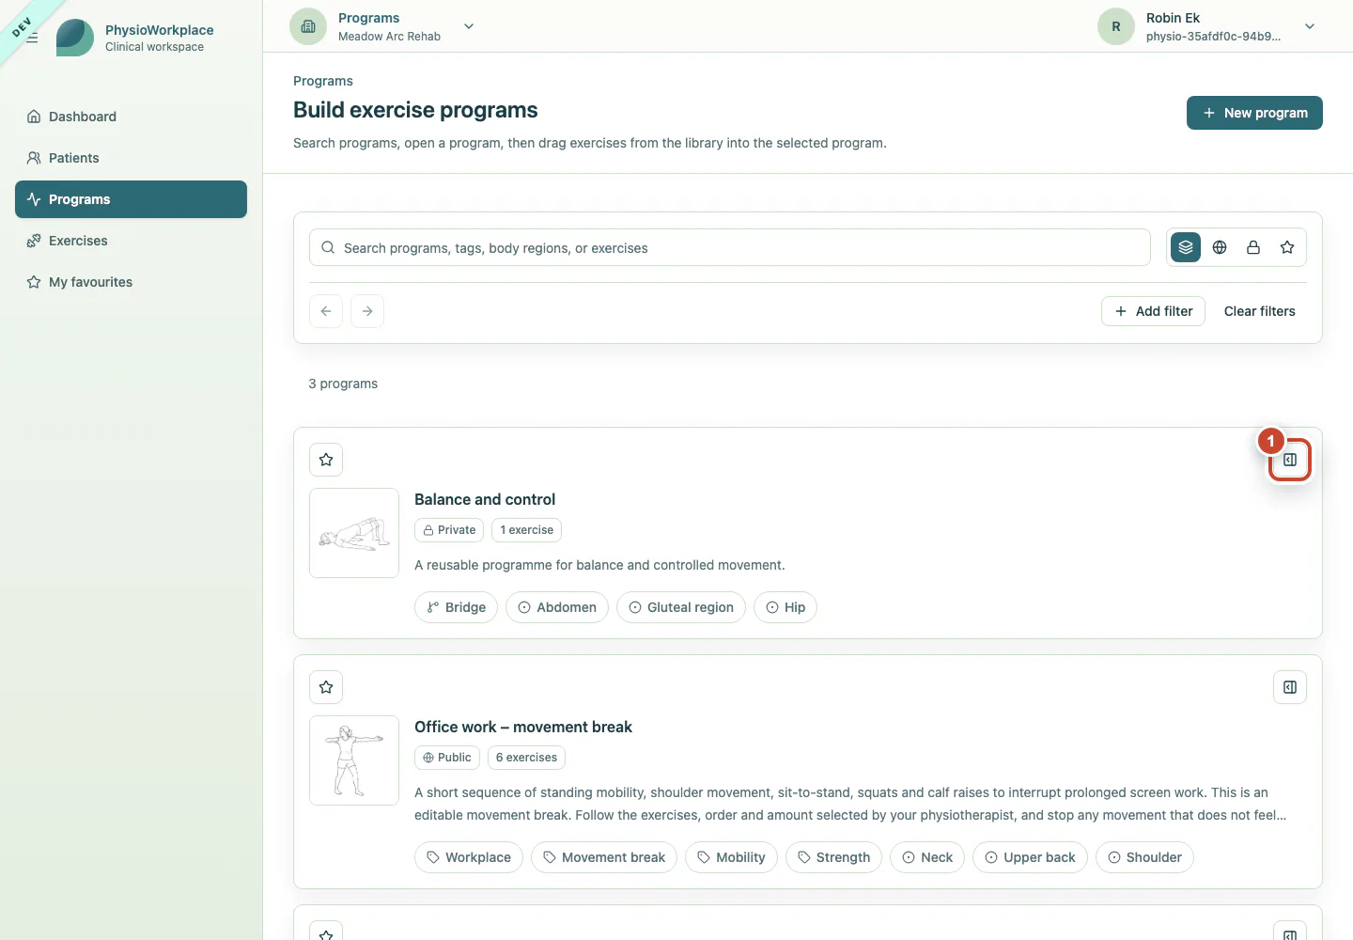Filter to public programs with globe icon
Image resolution: width=1353 pixels, height=940 pixels.
(1220, 247)
